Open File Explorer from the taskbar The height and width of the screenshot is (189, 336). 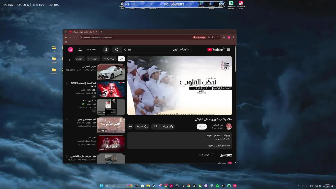pos(148,186)
